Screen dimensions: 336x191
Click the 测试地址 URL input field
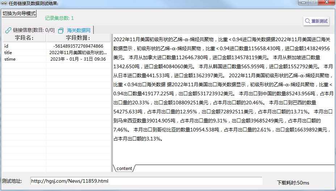[x=146, y=181]
